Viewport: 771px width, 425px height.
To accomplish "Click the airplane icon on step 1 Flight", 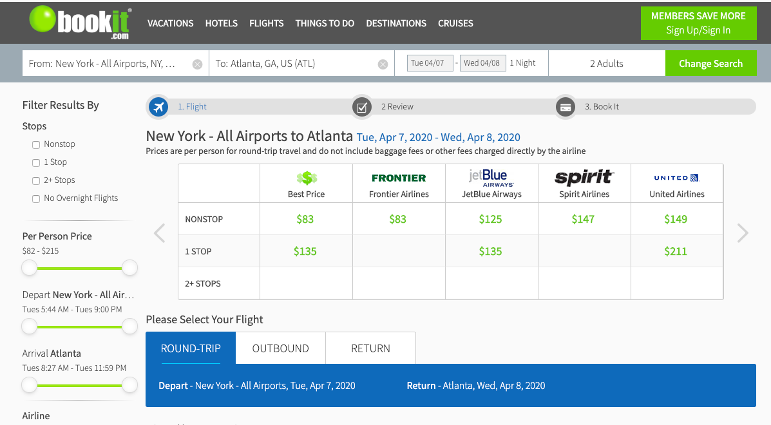I will [x=158, y=107].
